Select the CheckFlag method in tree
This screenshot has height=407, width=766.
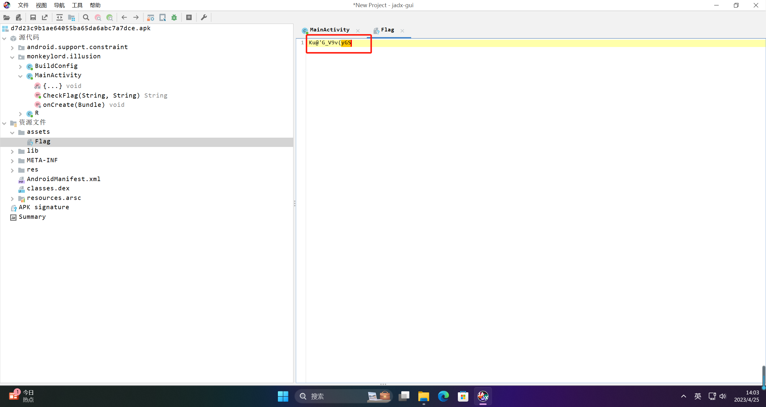(91, 95)
